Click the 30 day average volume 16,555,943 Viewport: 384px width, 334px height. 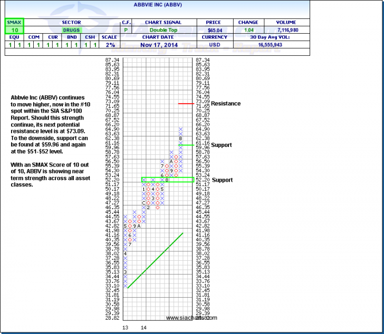(x=271, y=45)
